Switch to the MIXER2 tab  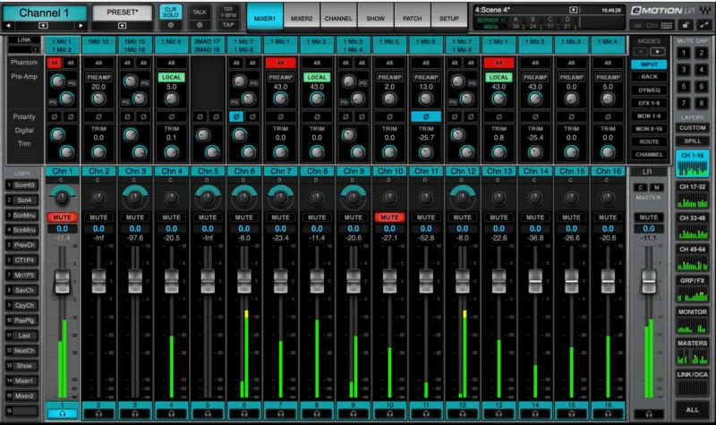(302, 18)
